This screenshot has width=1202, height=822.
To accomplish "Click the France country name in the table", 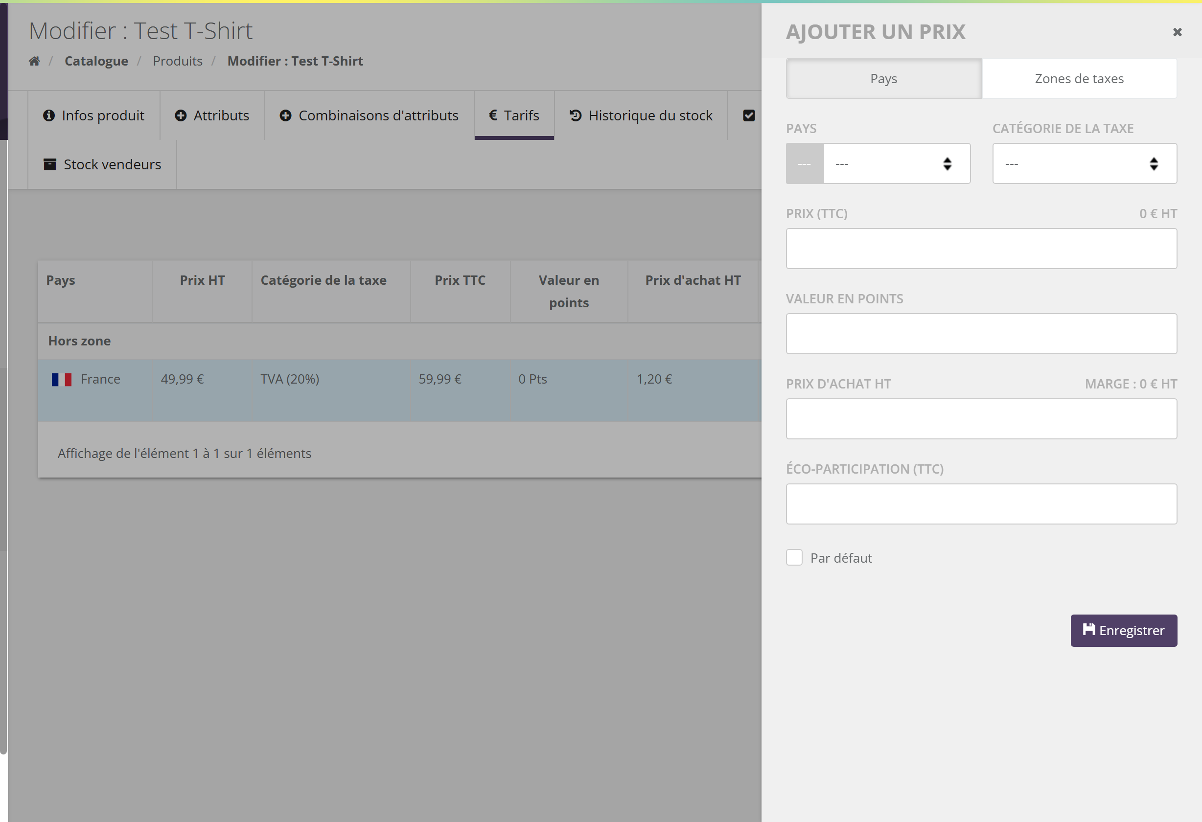I will [100, 380].
